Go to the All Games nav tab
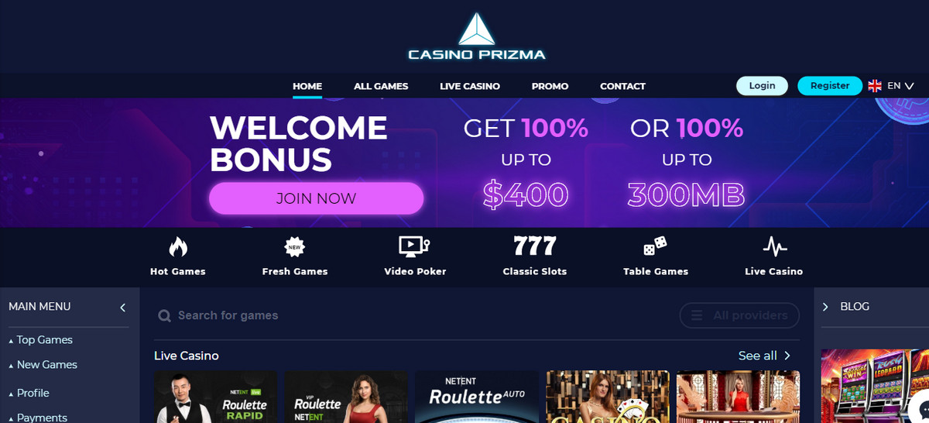929x423 pixels. pyautogui.click(x=381, y=86)
